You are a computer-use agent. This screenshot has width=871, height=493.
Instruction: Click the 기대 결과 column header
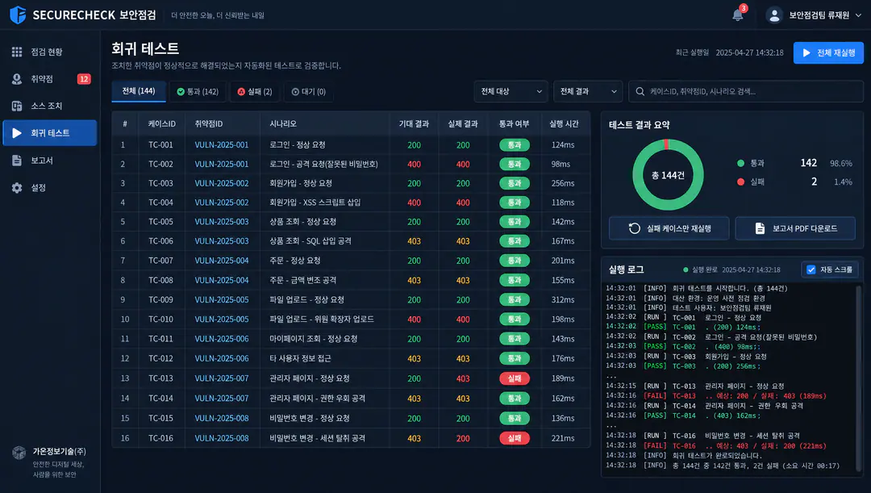pos(414,124)
